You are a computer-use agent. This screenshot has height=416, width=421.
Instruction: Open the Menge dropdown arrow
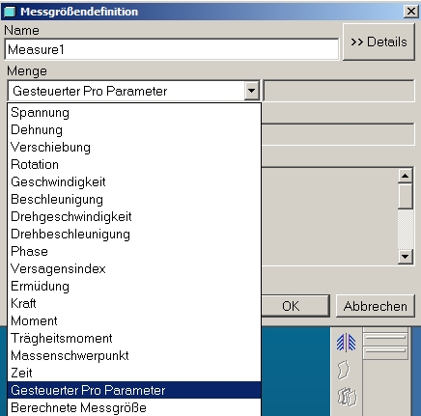251,91
